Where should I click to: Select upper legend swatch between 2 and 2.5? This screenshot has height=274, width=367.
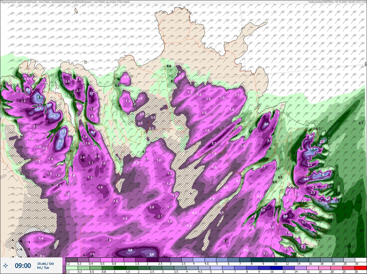click(x=153, y=260)
